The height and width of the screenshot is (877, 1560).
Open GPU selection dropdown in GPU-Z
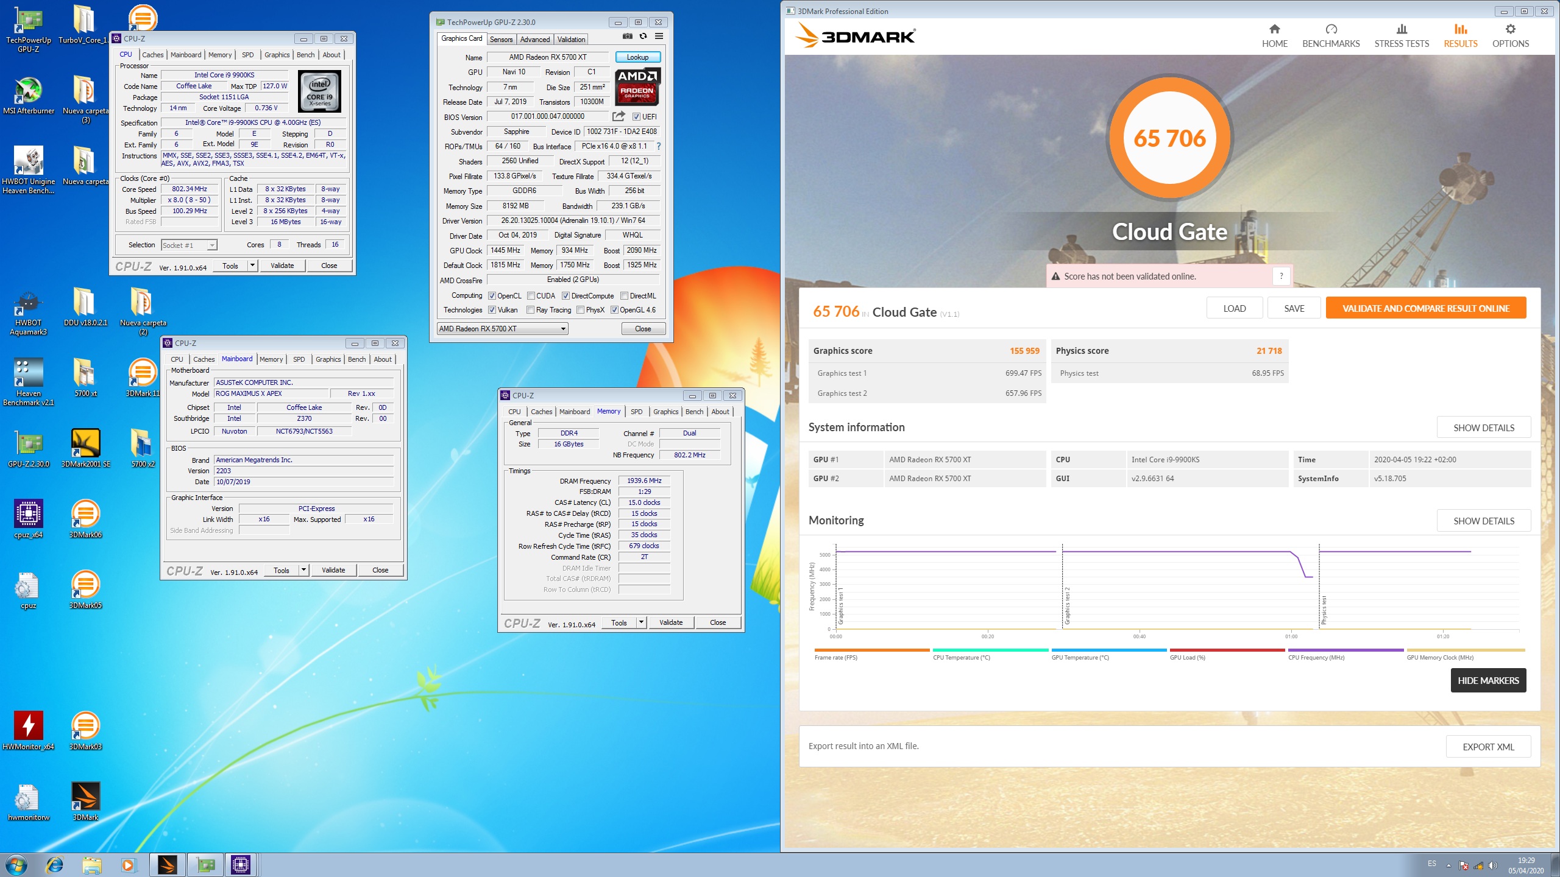[x=503, y=329]
